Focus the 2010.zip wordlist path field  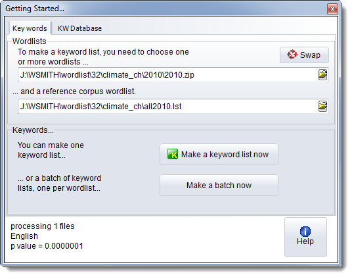168,75
